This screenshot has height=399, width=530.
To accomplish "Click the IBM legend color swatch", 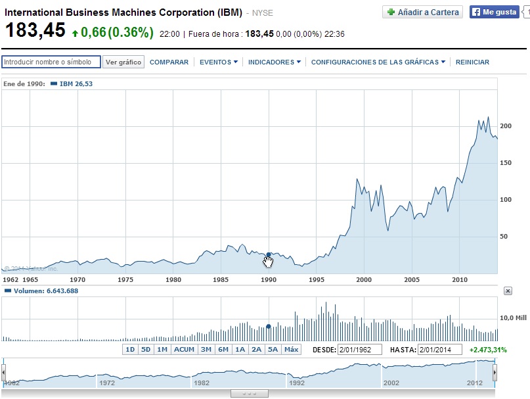I will pos(54,83).
